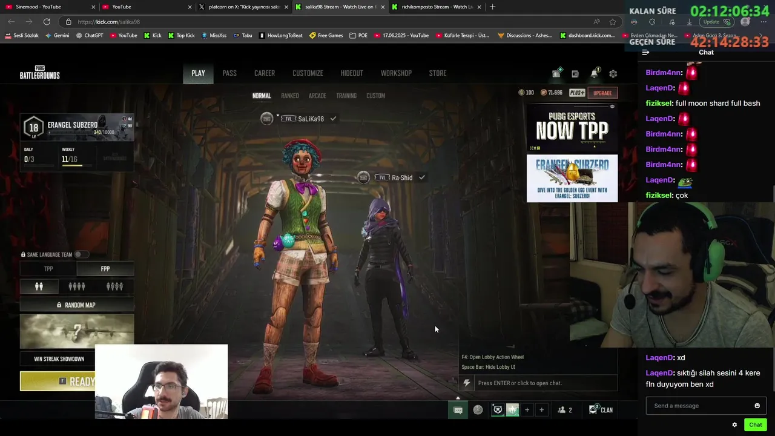Click the first plus slot in bottom bar
Image resolution: width=775 pixels, height=436 pixels.
click(x=527, y=410)
